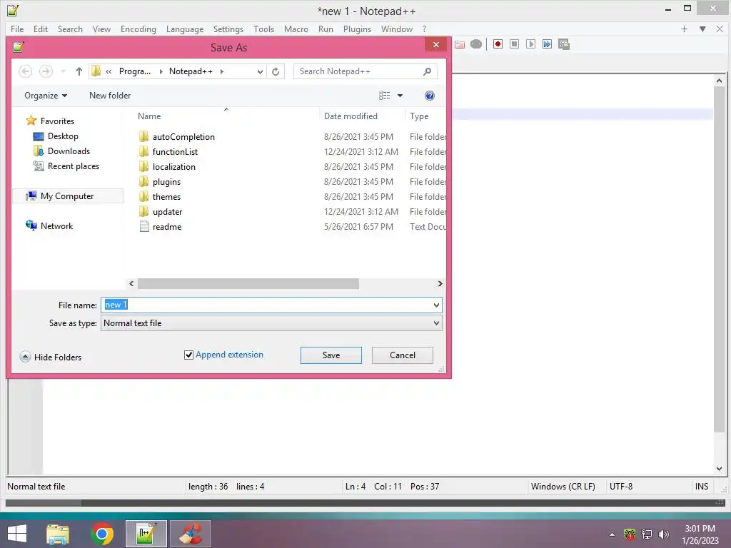Open Save as type dropdown
Screen dimensions: 731x548
436,323
